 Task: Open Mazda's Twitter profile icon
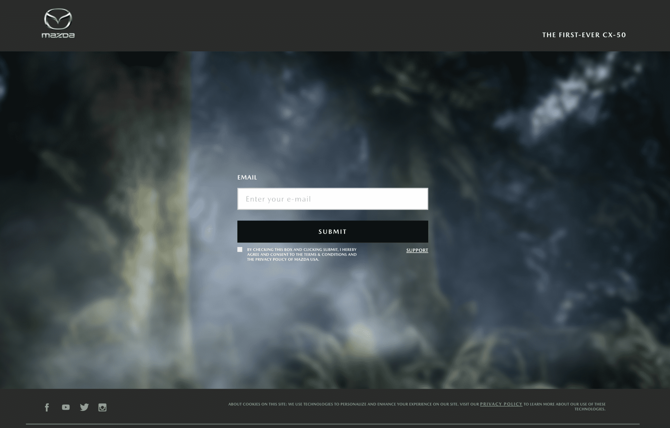click(x=84, y=407)
